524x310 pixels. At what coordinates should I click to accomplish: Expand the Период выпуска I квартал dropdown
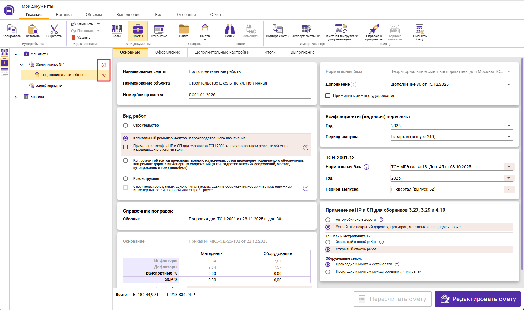509,137
